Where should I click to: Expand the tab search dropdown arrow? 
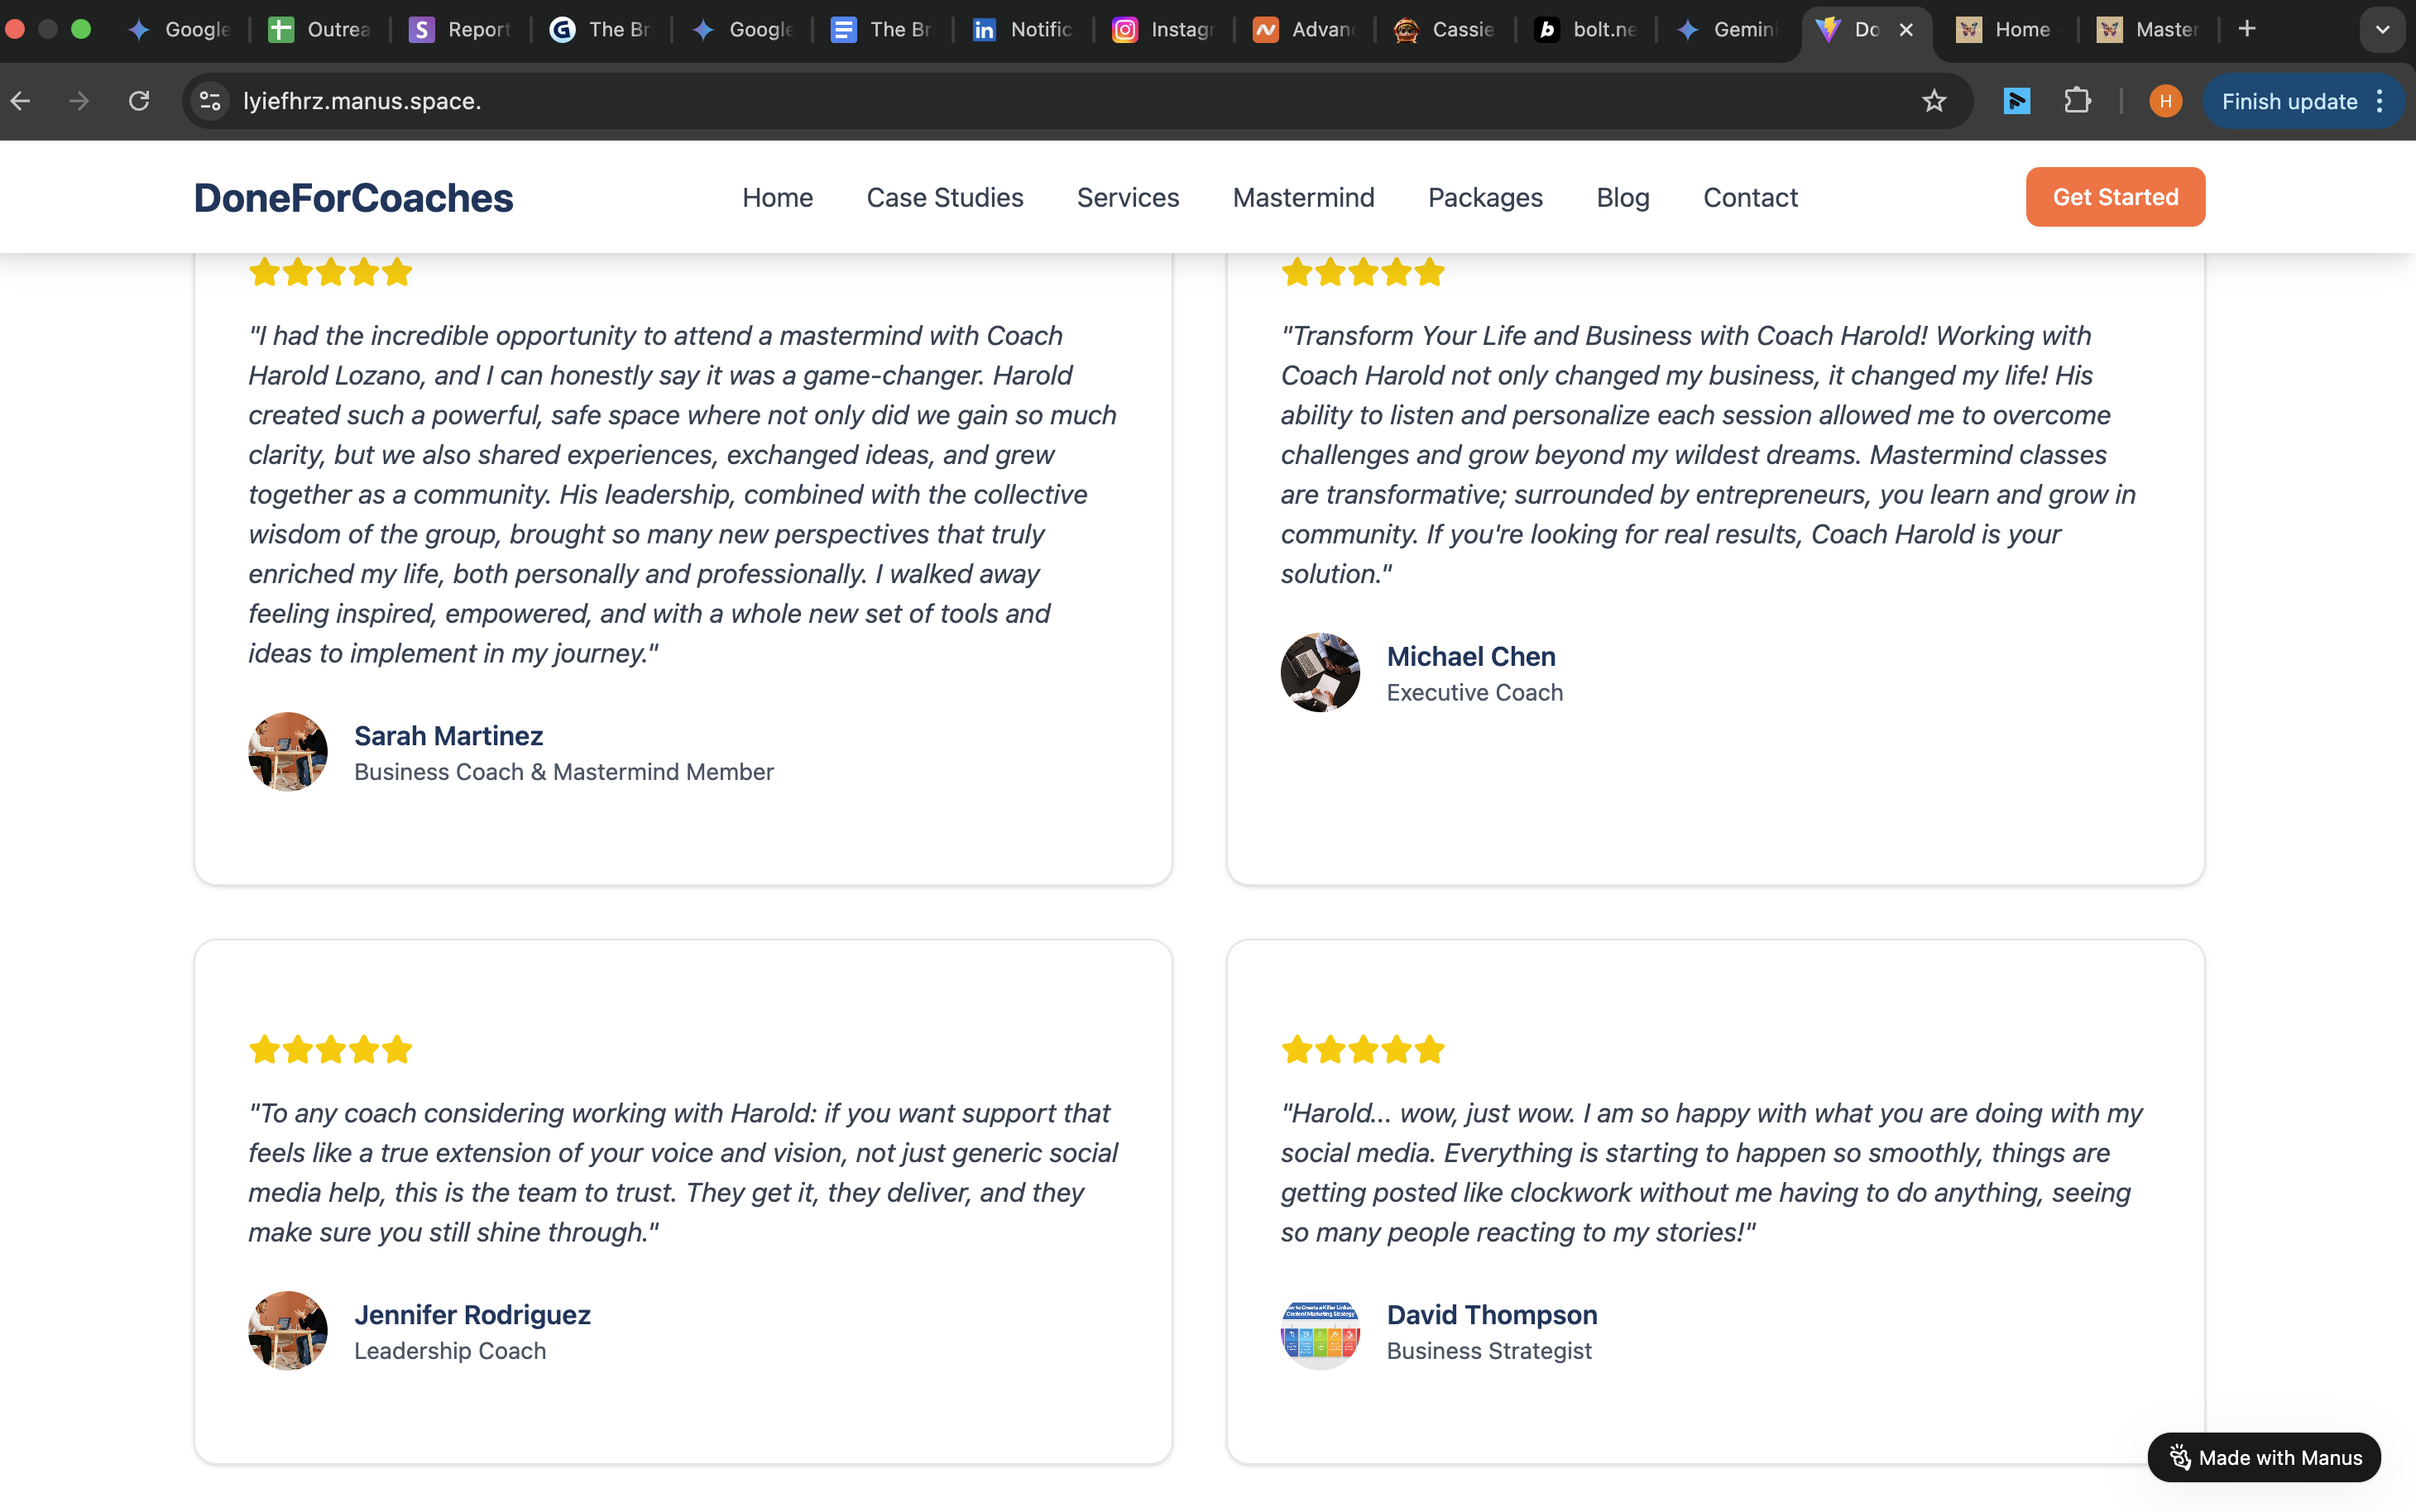coord(2382,29)
